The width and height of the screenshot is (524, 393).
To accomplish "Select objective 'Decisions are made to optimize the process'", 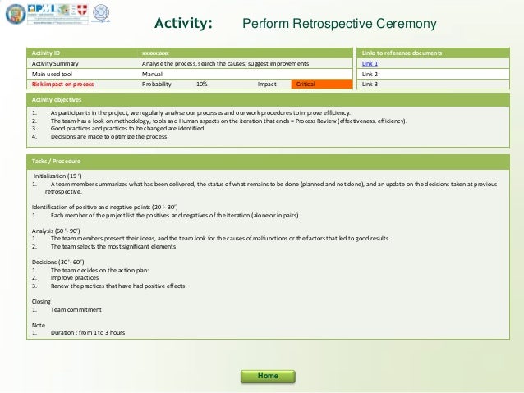I will (x=108, y=136).
